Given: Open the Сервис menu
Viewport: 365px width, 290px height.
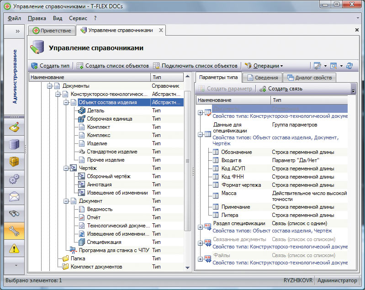Looking at the screenshot, I should 78,18.
